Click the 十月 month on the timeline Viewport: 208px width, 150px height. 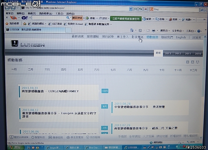(162, 70)
